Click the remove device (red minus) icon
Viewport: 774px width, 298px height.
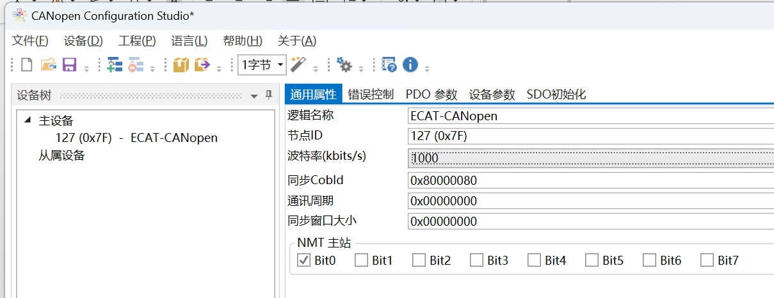click(x=136, y=65)
